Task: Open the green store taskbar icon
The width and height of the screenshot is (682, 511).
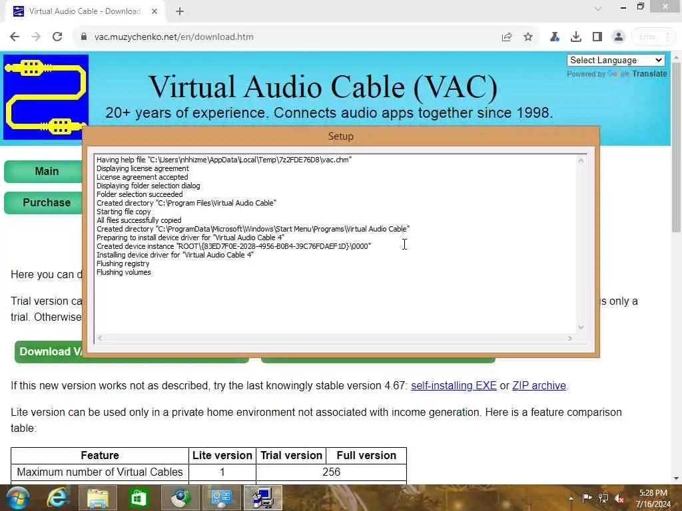Action: 139,498
